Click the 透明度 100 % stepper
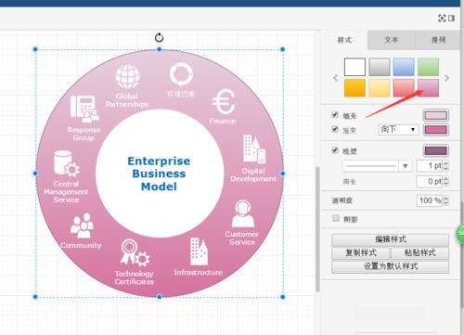This screenshot has width=464, height=335. tap(445, 200)
